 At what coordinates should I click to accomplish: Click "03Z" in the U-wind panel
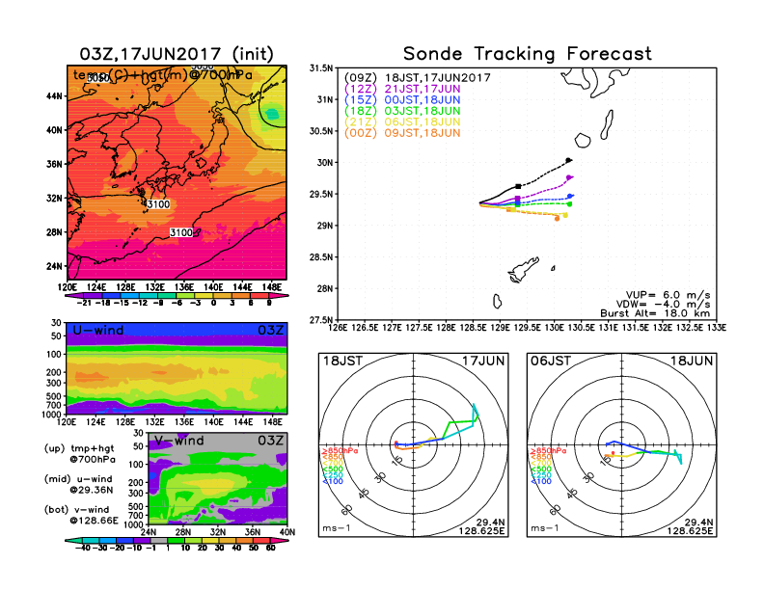(x=270, y=331)
